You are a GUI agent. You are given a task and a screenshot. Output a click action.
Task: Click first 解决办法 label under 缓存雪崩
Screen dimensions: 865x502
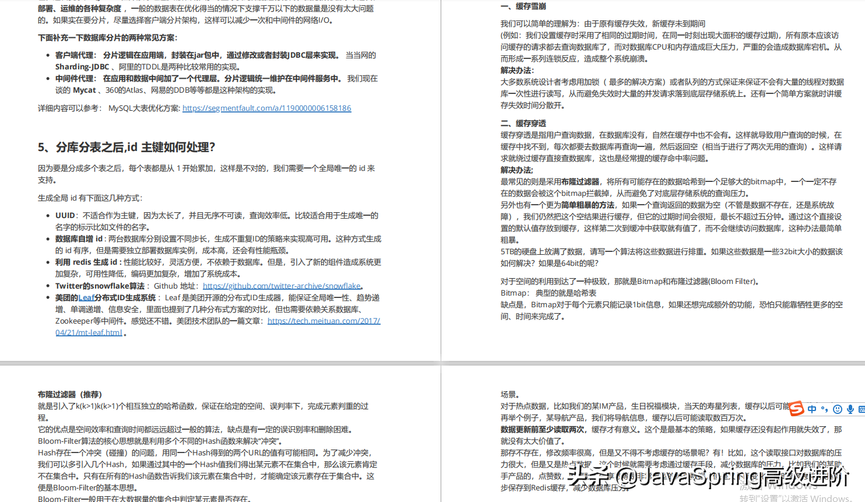pyautogui.click(x=516, y=70)
